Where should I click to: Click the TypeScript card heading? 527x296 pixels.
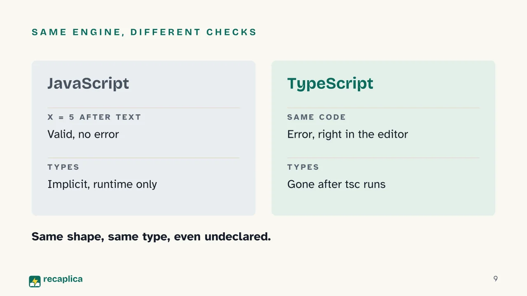pyautogui.click(x=330, y=83)
